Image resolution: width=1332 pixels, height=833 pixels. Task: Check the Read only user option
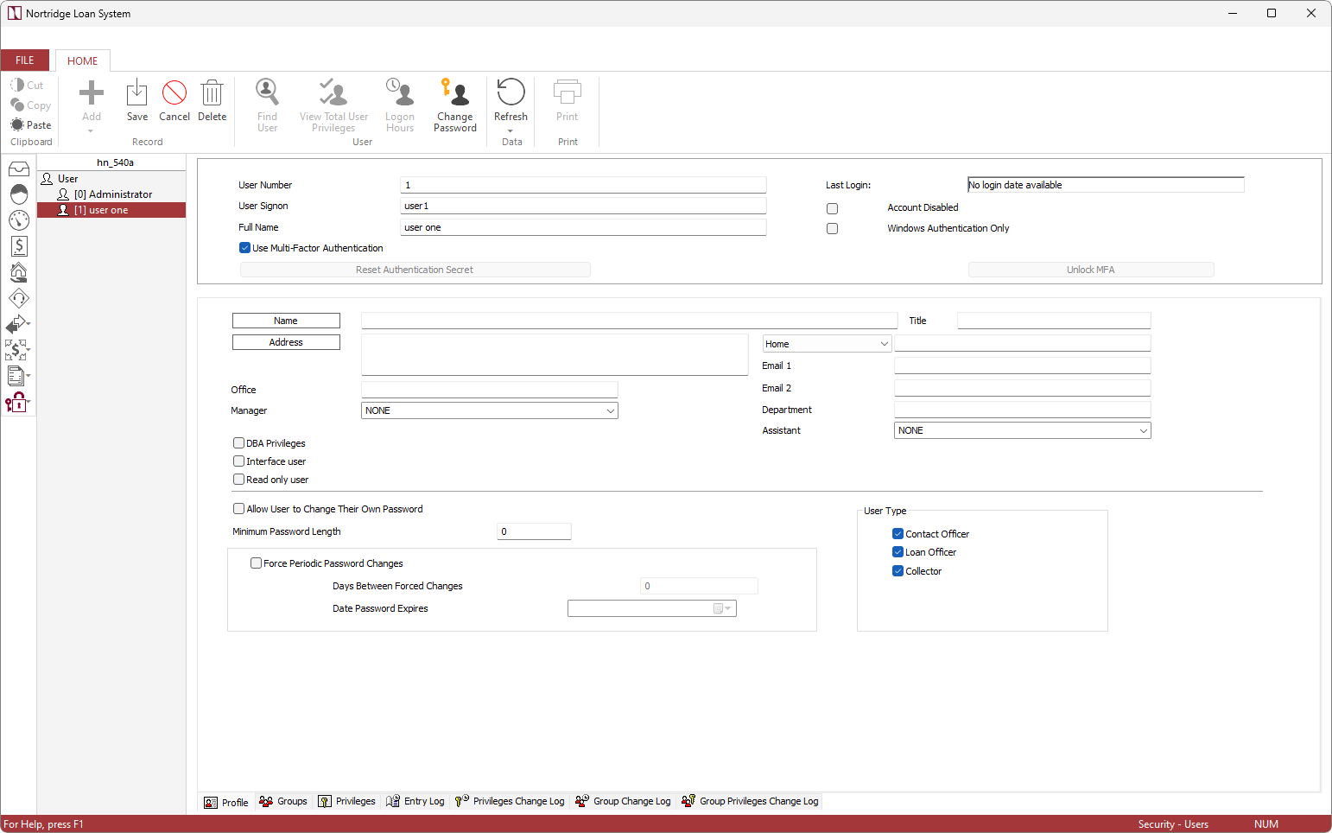pyautogui.click(x=238, y=480)
